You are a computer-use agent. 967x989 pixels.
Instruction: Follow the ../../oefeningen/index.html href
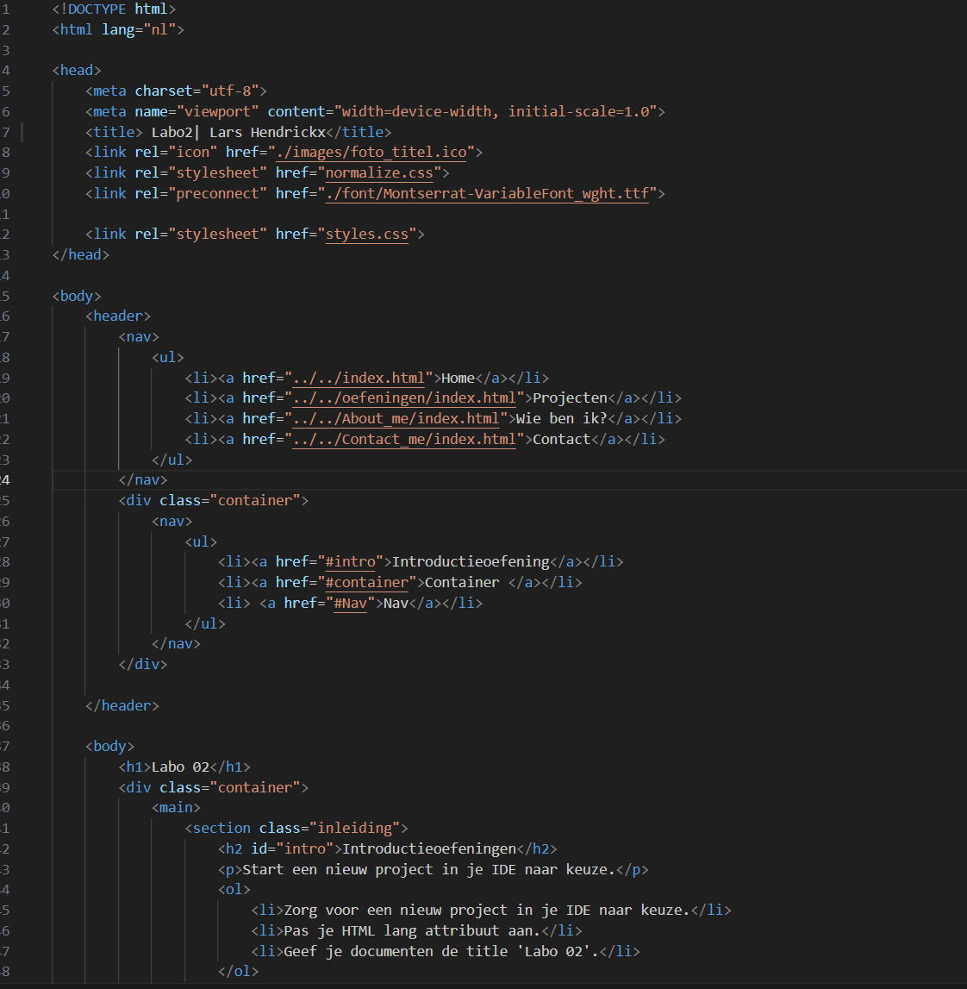coord(404,398)
